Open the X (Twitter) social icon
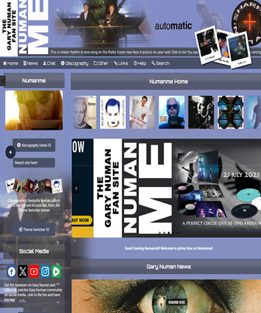The image size is (261, 313). pyautogui.click(x=23, y=271)
